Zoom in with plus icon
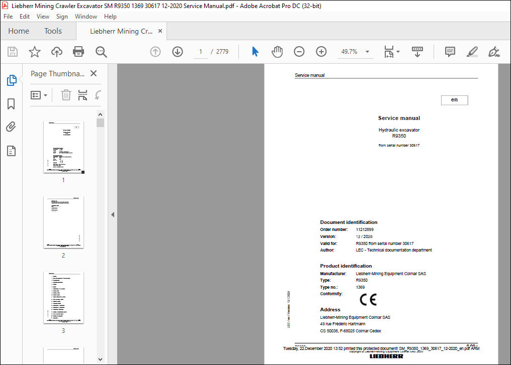Viewport: 511px width, 365px height. [321, 52]
